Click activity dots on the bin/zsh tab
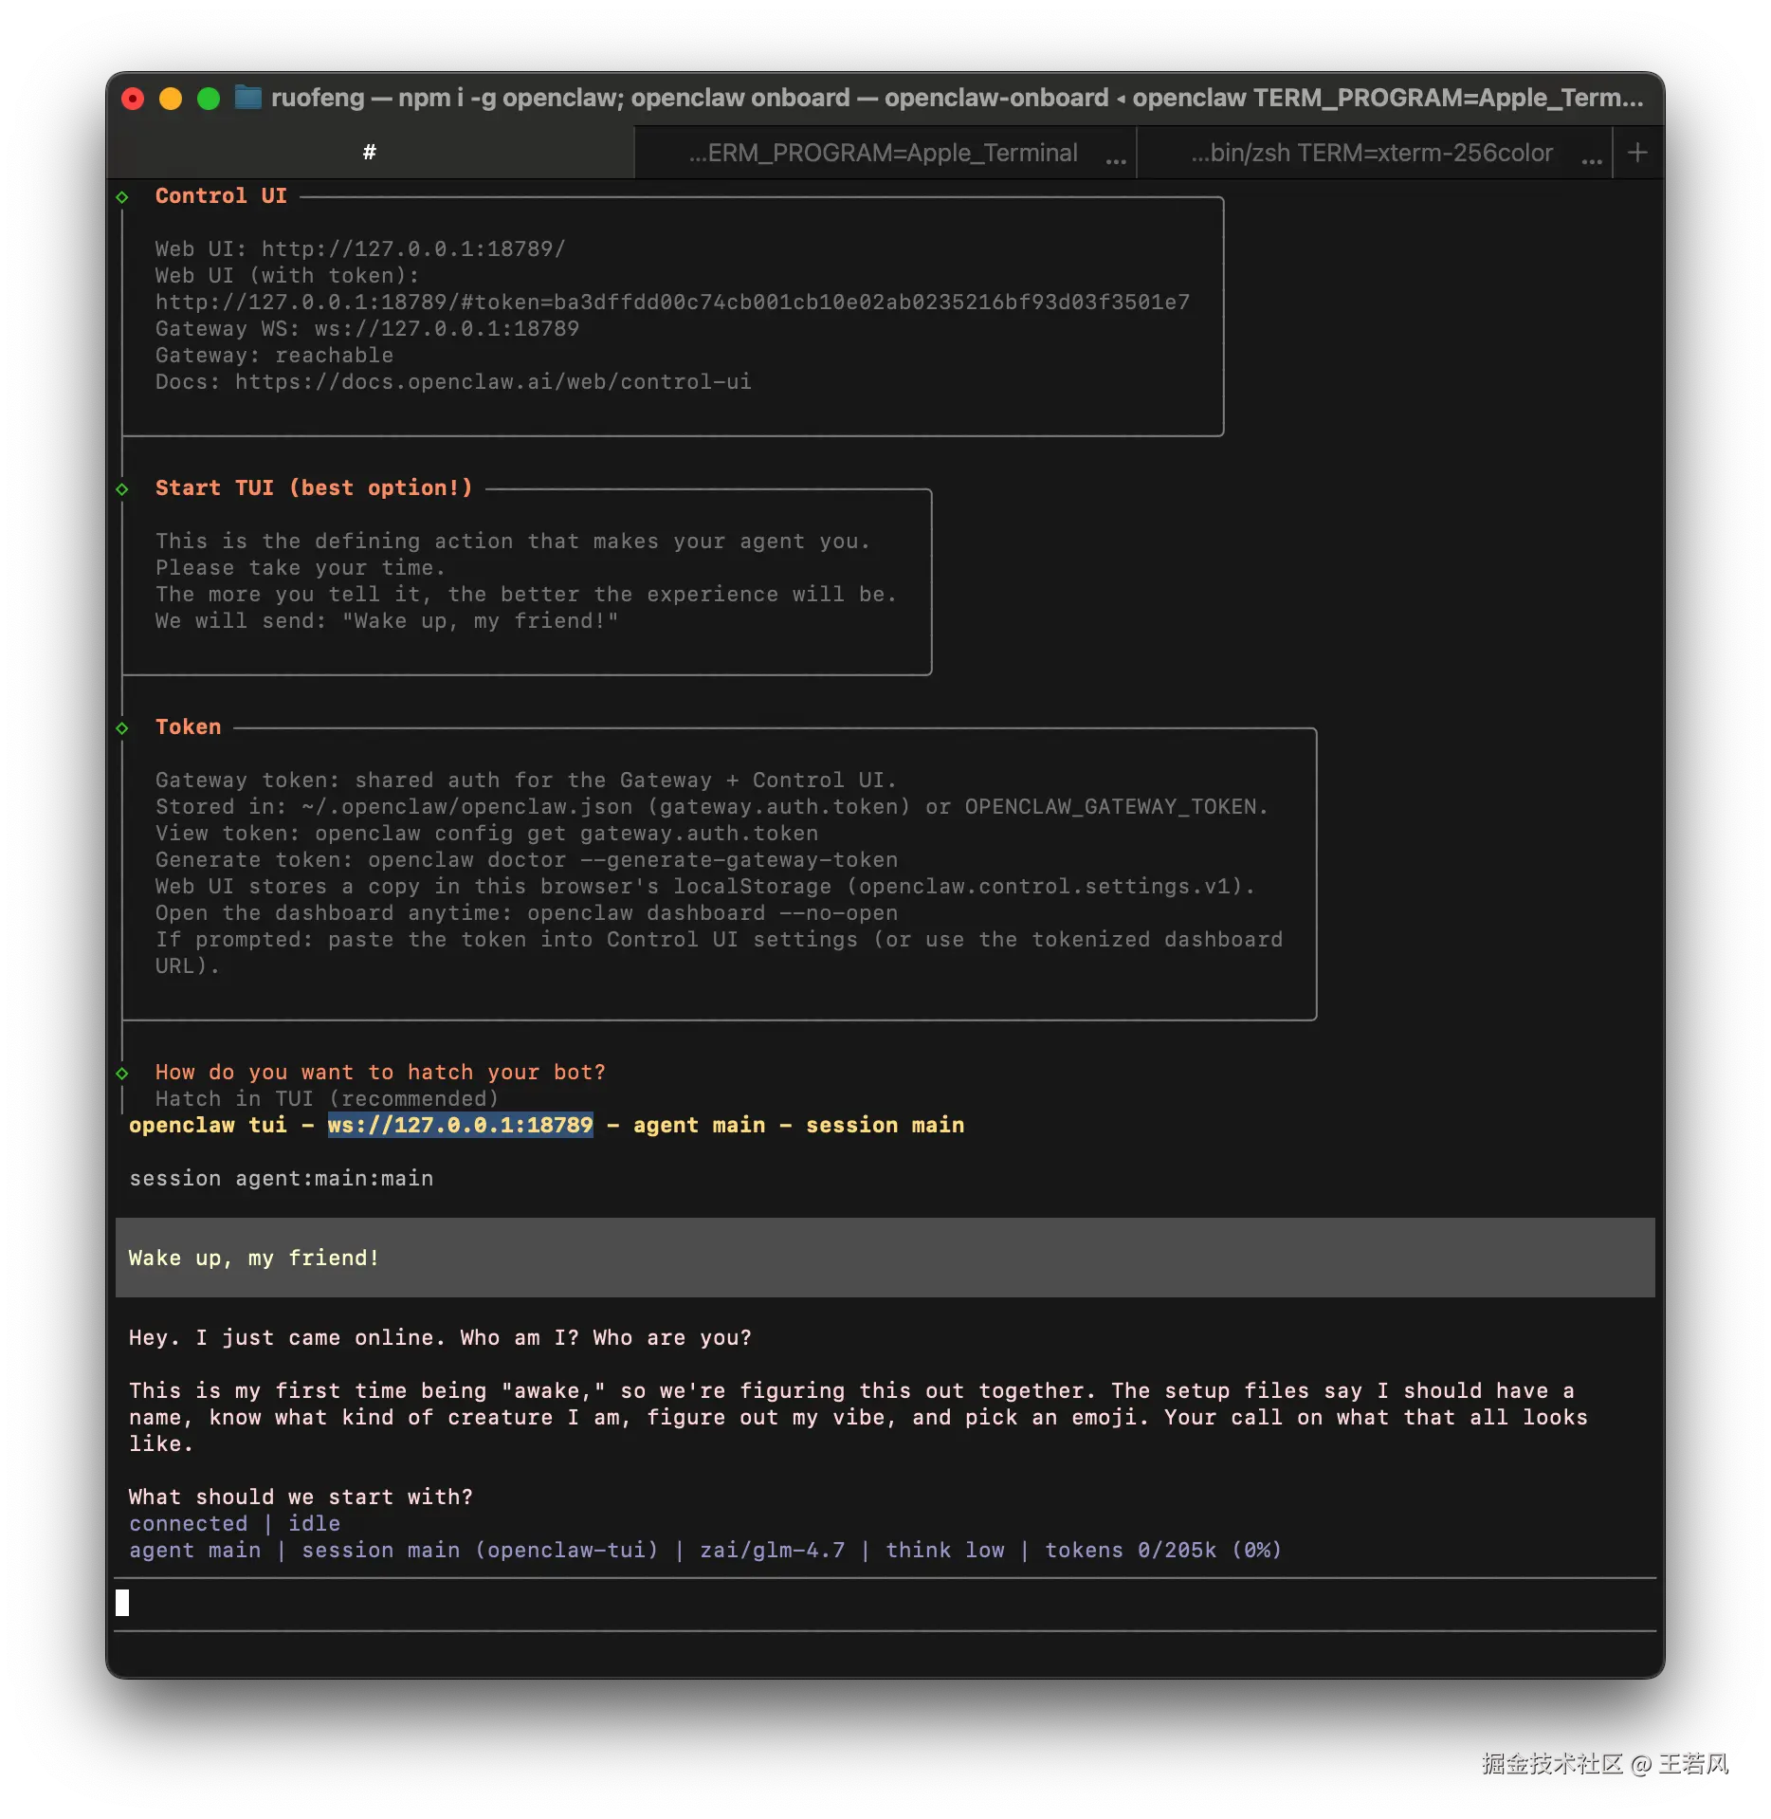This screenshot has width=1771, height=1819. (x=1592, y=161)
